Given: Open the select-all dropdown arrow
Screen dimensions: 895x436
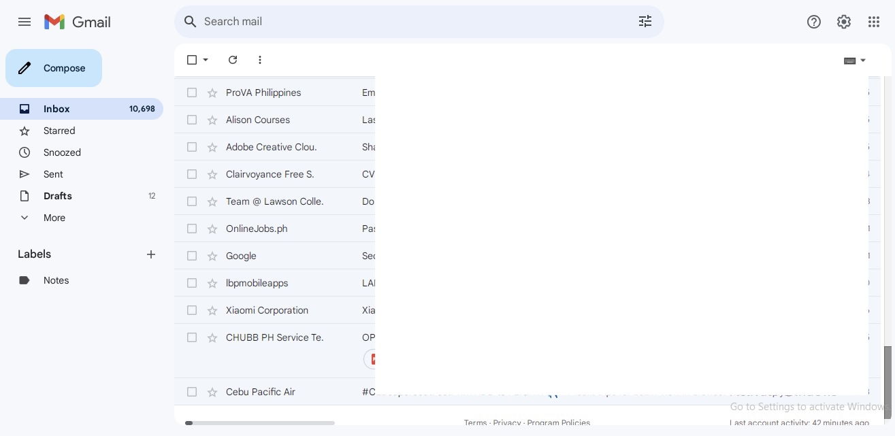Looking at the screenshot, I should pyautogui.click(x=206, y=60).
